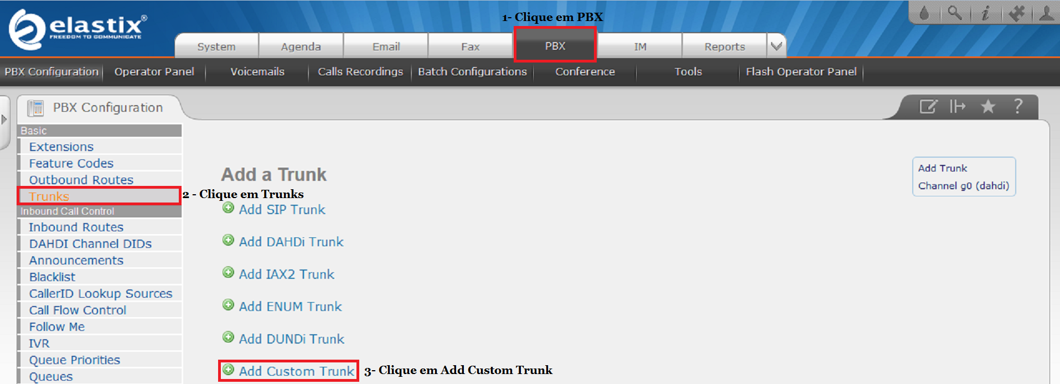Open search via the magnifier icon
Screen dimensions: 1060x384
click(x=954, y=13)
